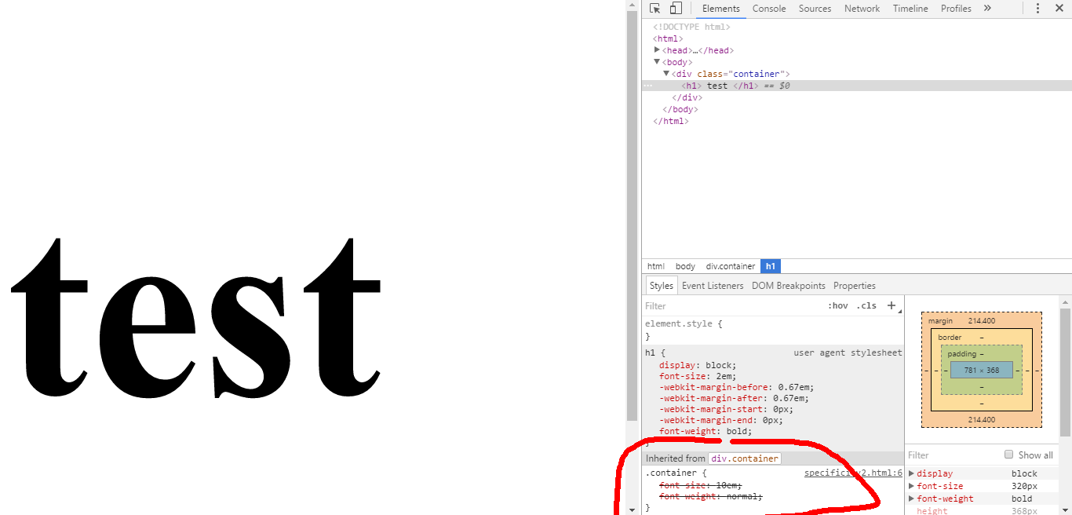Expand the computed display property
This screenshot has width=1072, height=515.
911,473
